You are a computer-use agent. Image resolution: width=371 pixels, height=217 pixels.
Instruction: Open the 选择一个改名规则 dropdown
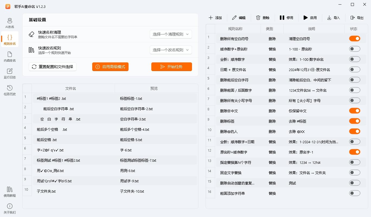tap(171, 50)
